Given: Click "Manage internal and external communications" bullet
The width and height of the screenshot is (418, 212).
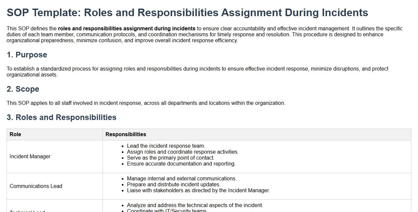Looking at the screenshot, I should pos(182,179).
